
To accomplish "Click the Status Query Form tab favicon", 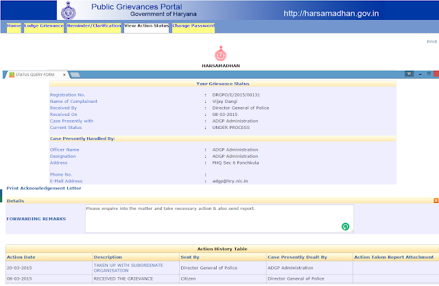I will 12,75.
